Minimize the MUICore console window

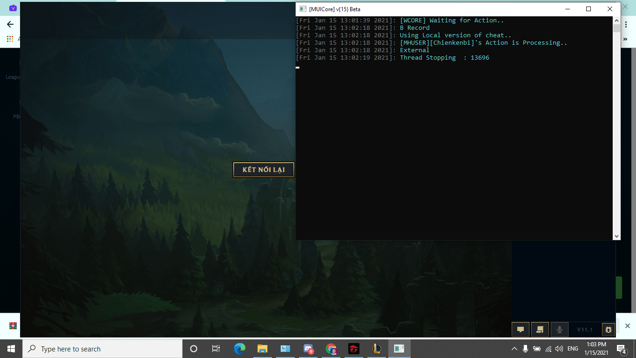point(568,9)
